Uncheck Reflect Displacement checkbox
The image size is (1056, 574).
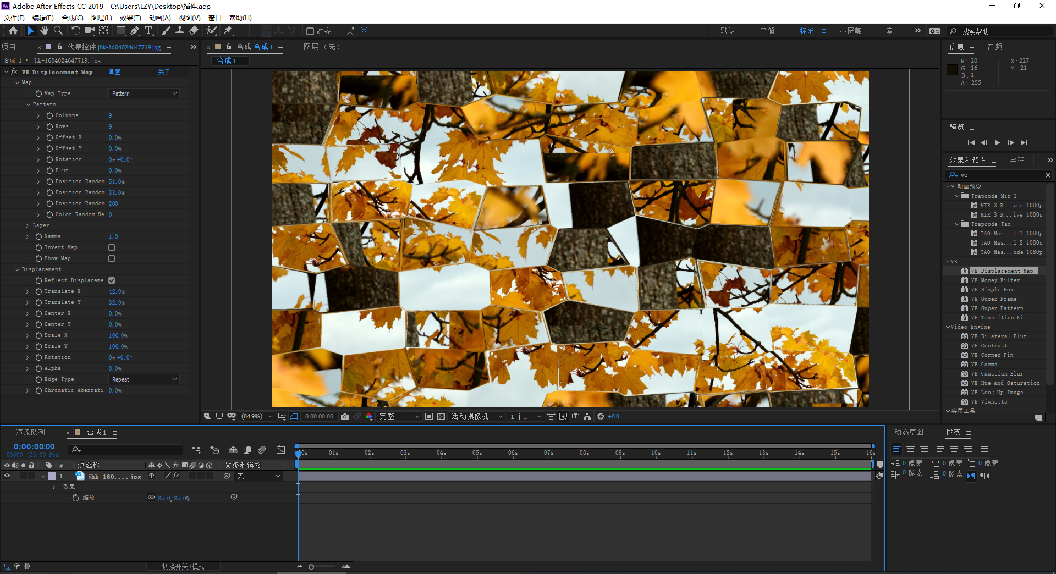112,280
